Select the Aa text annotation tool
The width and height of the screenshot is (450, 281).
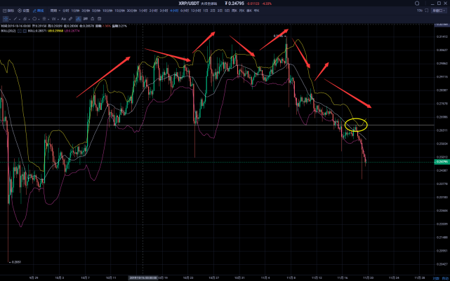tap(63, 19)
